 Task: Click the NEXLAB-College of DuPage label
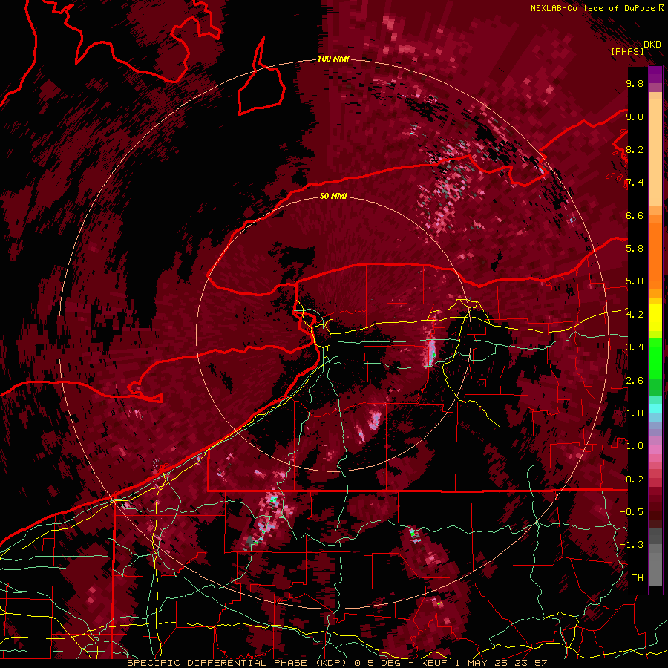click(592, 8)
